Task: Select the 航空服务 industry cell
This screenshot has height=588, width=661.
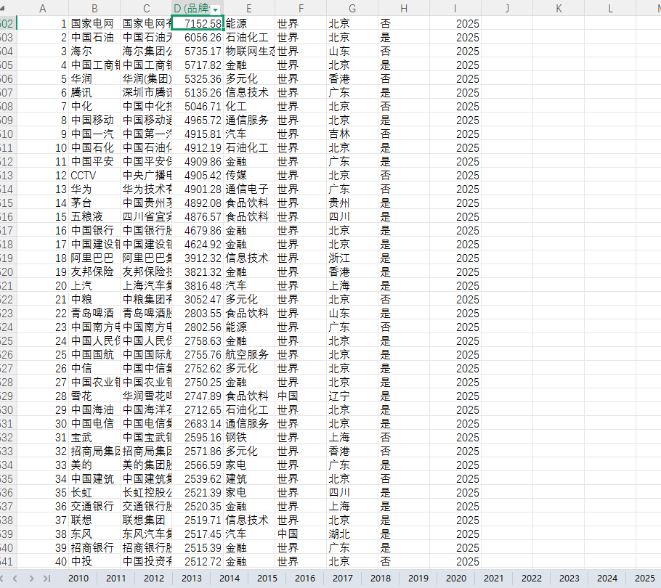Action: [249, 355]
